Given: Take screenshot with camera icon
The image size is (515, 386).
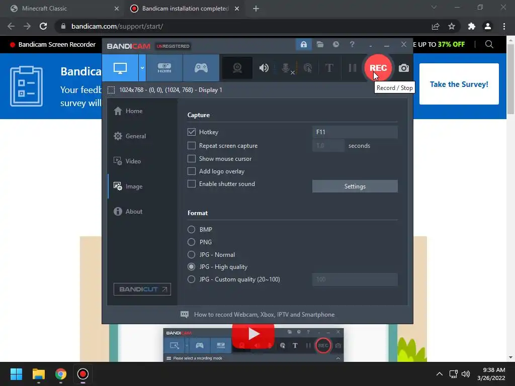Looking at the screenshot, I should 404,68.
